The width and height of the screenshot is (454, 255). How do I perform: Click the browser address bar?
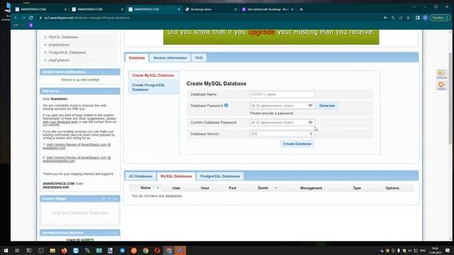(209, 18)
